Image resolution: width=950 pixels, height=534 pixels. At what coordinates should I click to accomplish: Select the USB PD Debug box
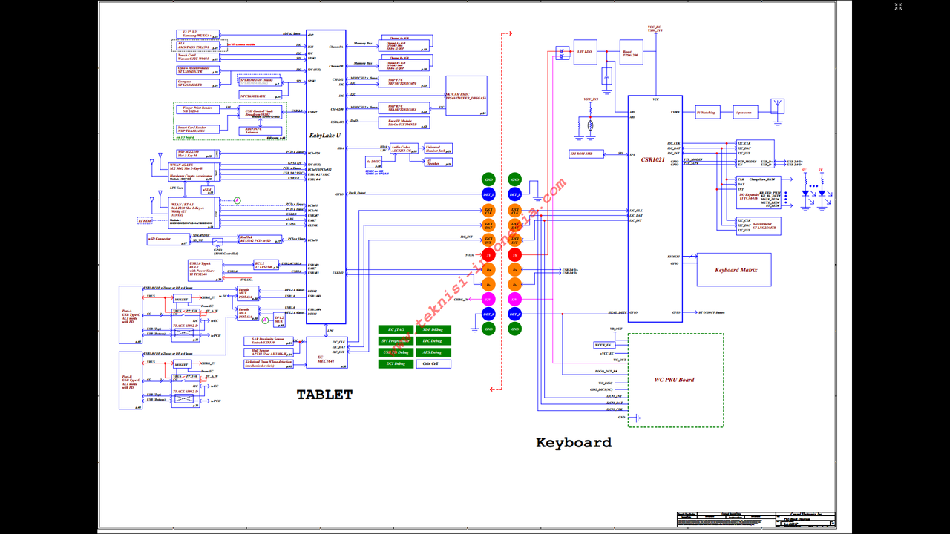point(396,352)
